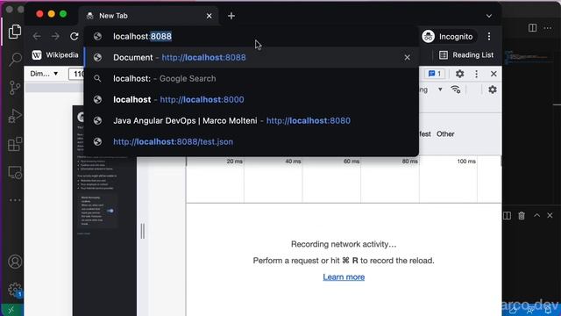Open the Wikipedia bookmark
The width and height of the screenshot is (561, 316).
tap(55, 54)
